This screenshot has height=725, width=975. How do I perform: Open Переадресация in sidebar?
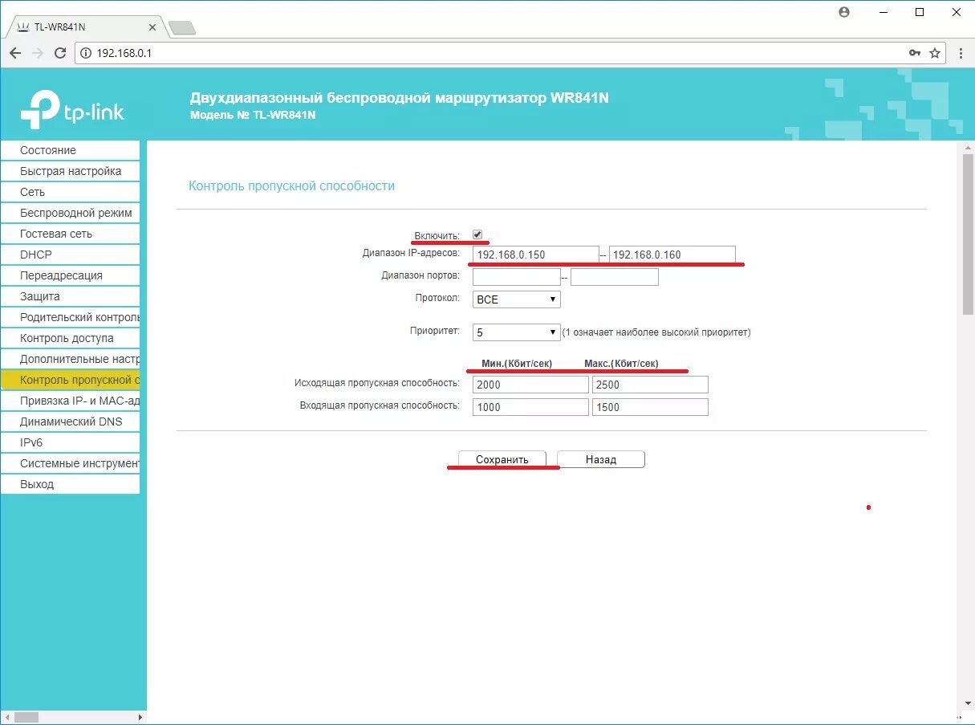click(70, 275)
